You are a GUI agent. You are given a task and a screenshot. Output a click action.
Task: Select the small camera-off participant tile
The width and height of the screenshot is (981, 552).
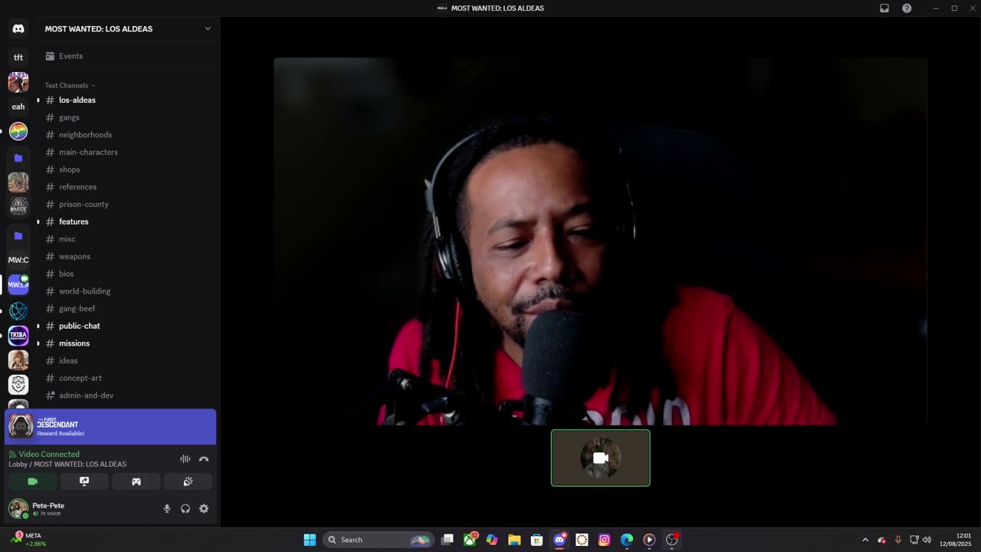(x=600, y=458)
